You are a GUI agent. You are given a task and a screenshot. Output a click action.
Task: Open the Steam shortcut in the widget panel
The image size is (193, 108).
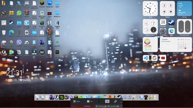pos(172,22)
